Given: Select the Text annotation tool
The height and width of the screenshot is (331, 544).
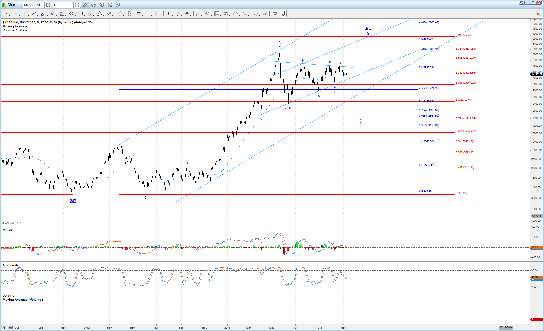Looking at the screenshot, I should (168, 14).
